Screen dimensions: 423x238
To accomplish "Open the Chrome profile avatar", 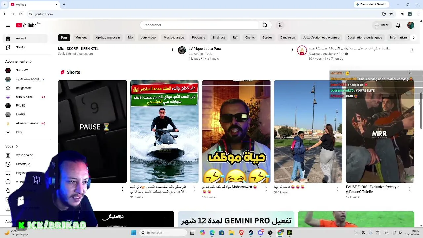I will point(410,14).
